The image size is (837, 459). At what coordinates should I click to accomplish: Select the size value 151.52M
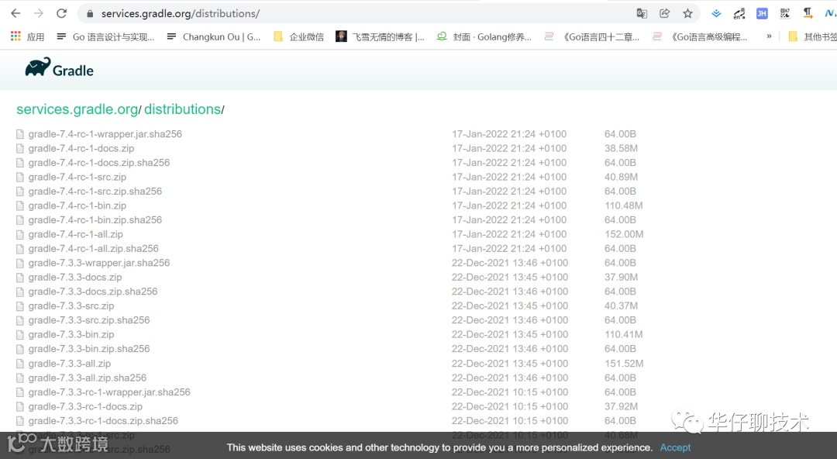click(623, 364)
